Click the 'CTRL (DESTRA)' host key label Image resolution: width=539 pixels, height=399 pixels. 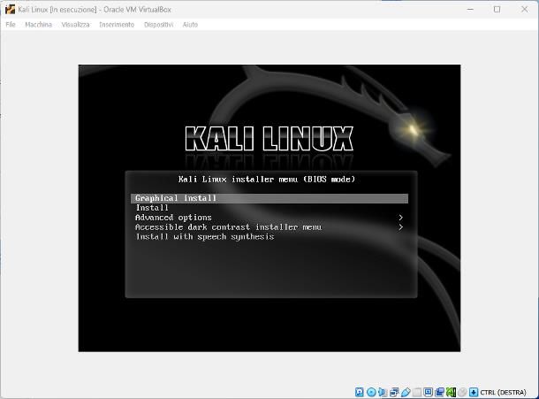pyautogui.click(x=503, y=393)
